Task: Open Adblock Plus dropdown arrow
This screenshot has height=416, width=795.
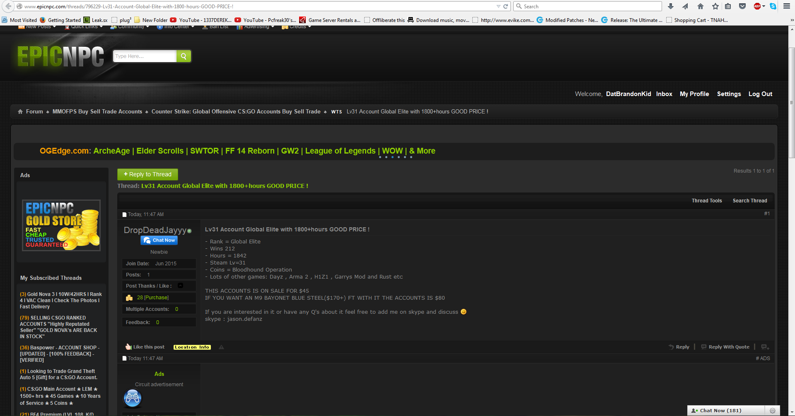Action: [x=764, y=6]
